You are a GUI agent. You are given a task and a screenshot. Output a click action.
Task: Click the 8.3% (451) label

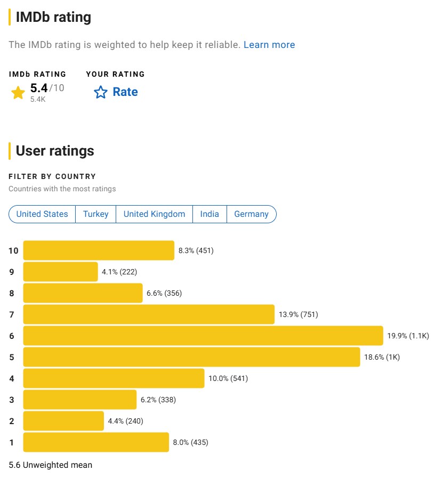point(195,250)
